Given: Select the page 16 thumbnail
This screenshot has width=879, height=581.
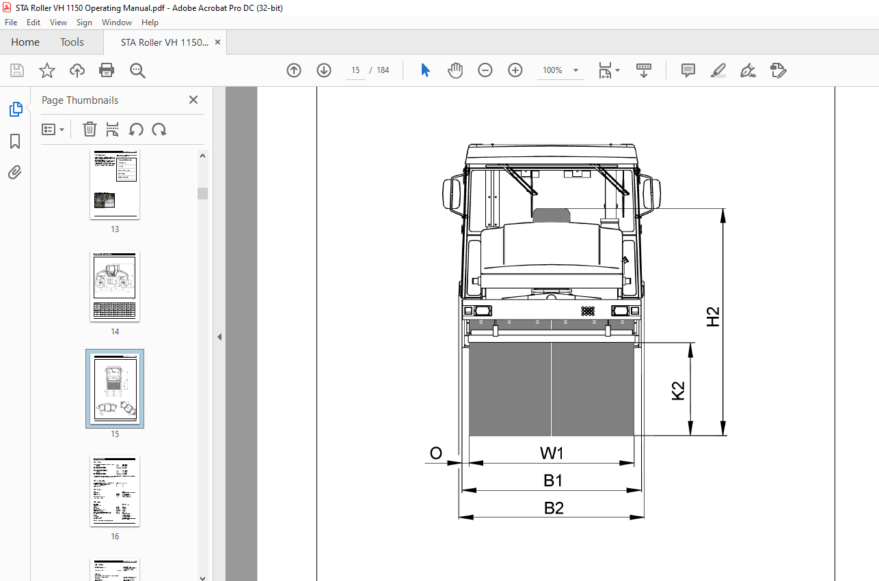Looking at the screenshot, I should click(x=115, y=492).
